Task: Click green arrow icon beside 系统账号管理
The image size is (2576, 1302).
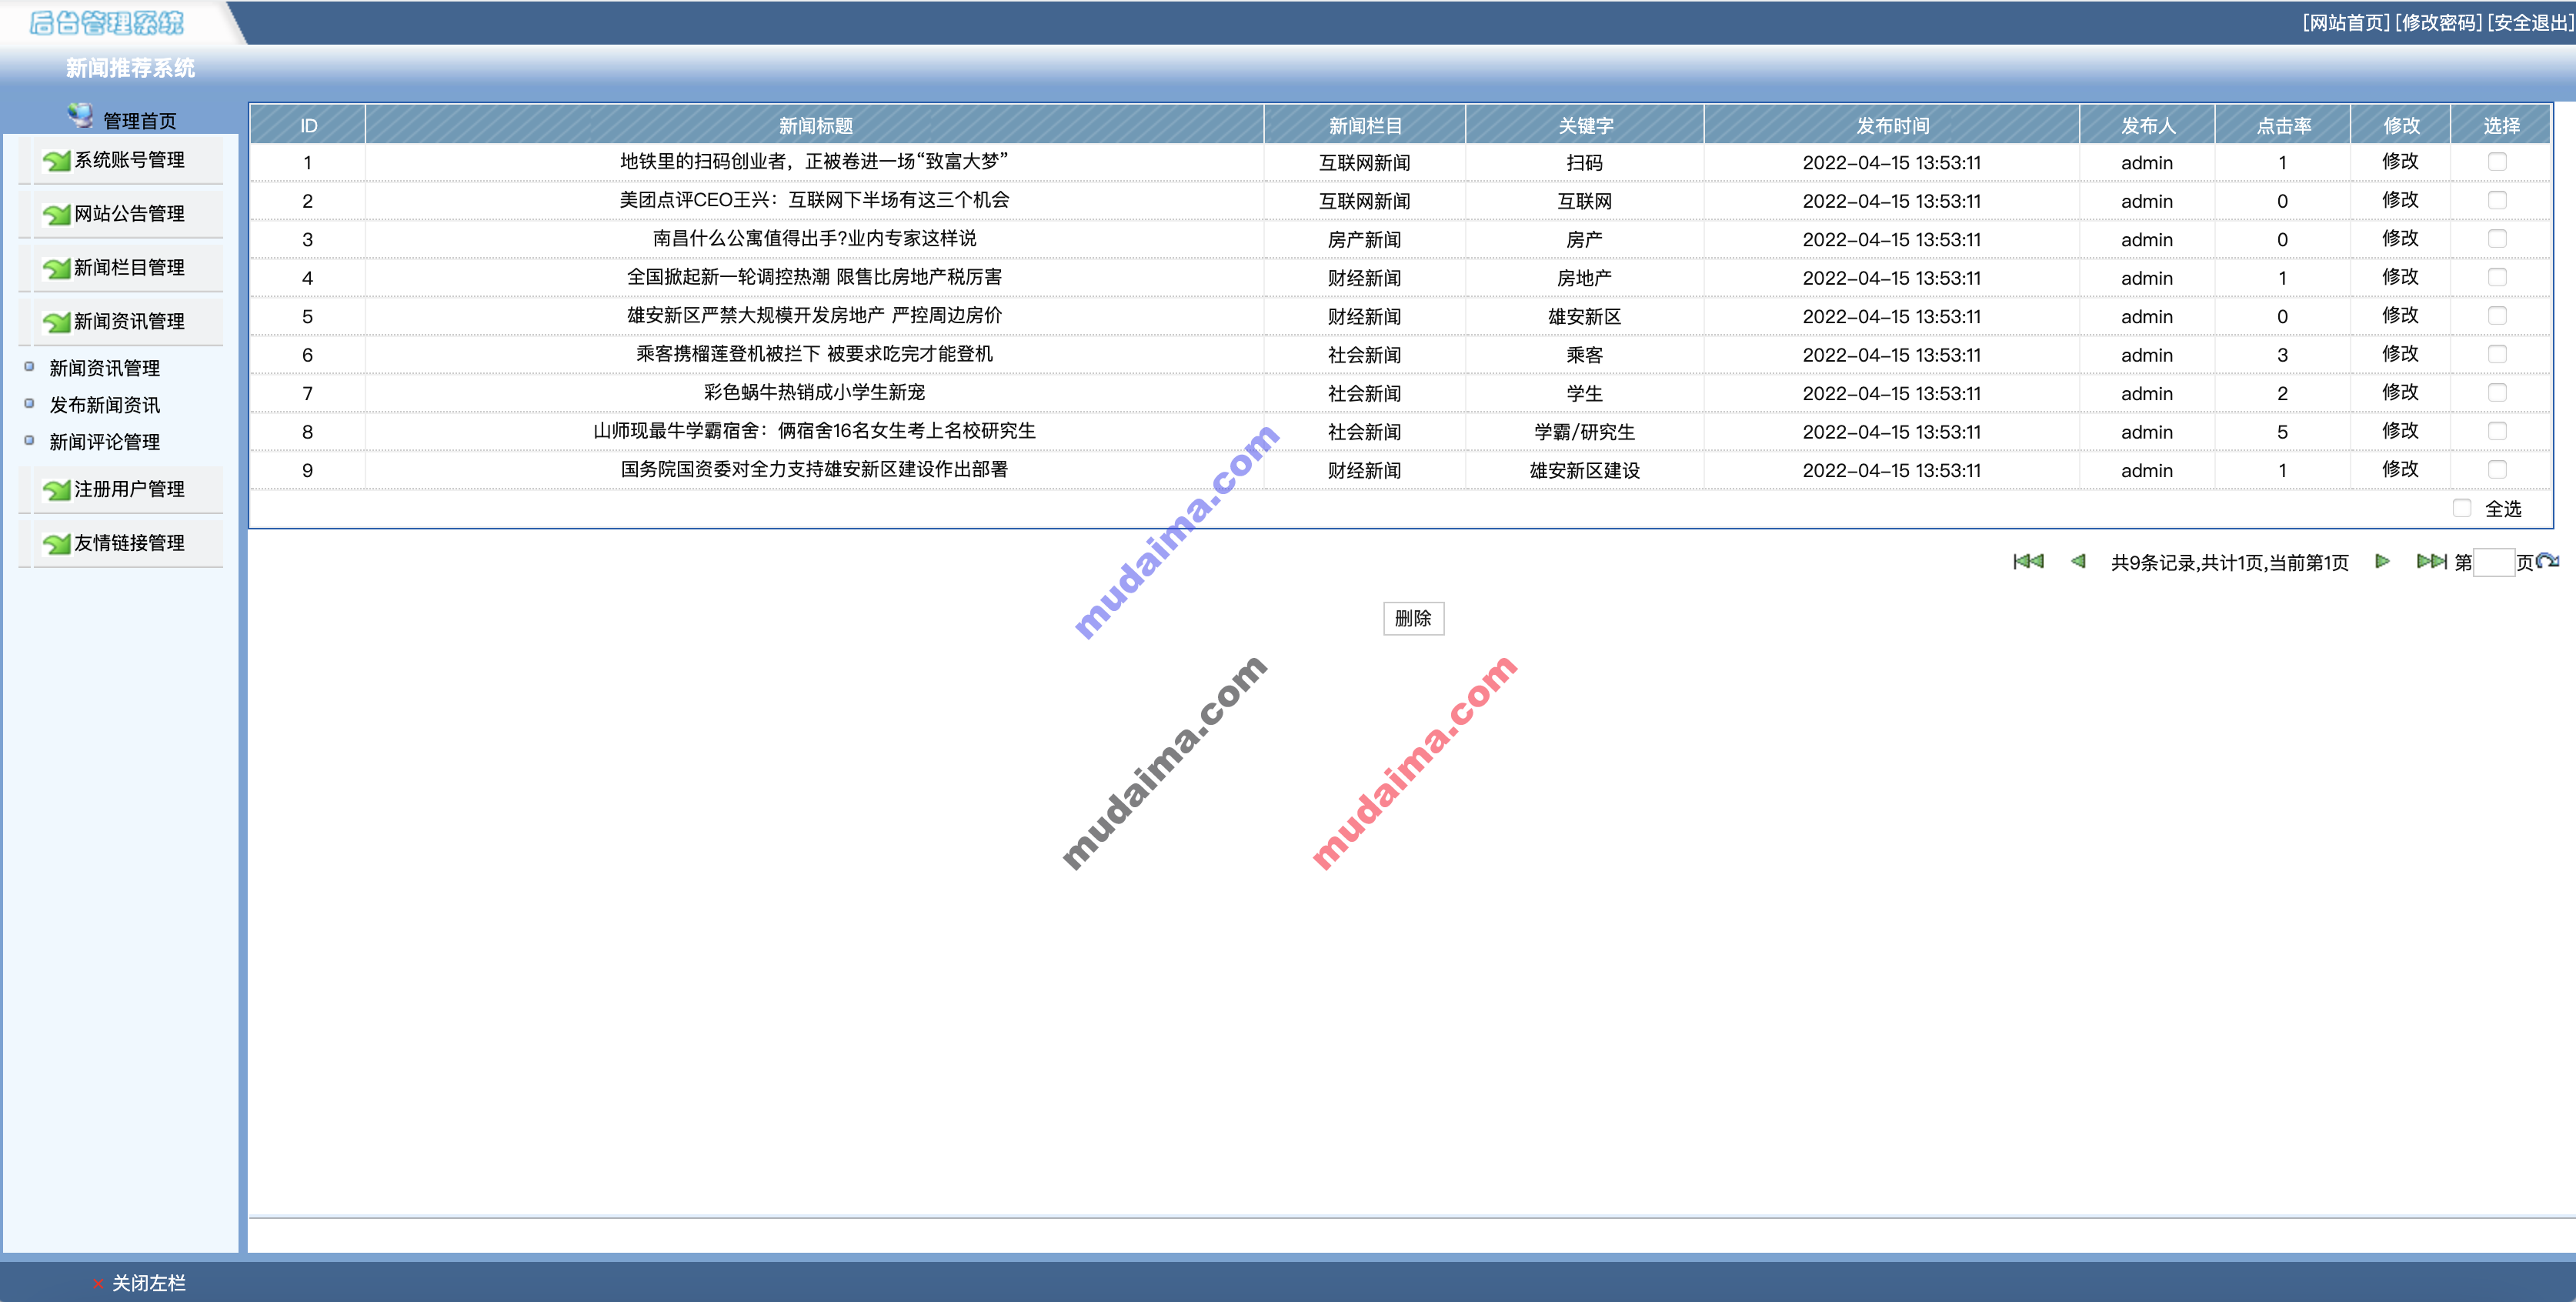Action: (x=56, y=160)
